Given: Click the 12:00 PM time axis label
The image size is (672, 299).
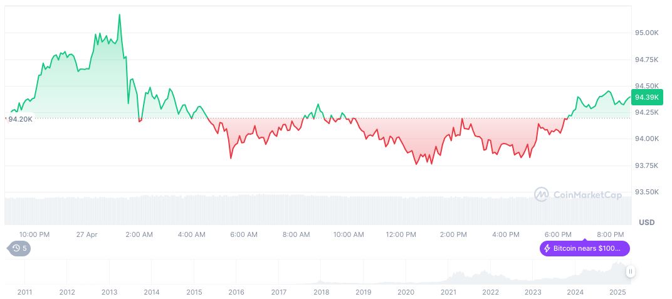Looking at the screenshot, I should (x=401, y=234).
